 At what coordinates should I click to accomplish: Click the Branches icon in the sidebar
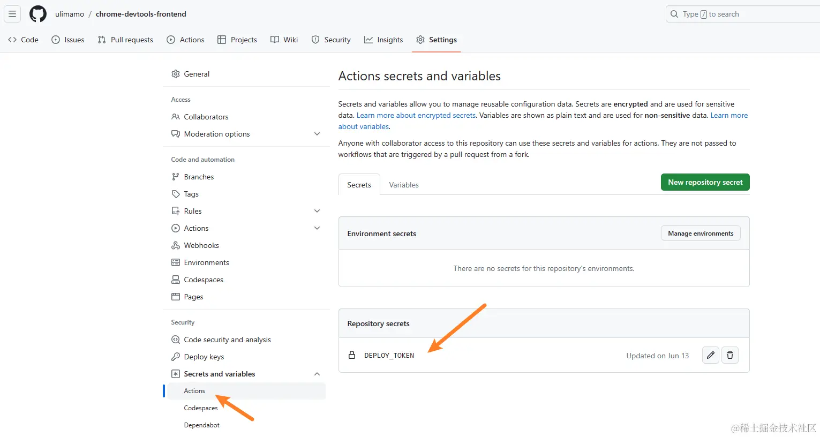[176, 177]
